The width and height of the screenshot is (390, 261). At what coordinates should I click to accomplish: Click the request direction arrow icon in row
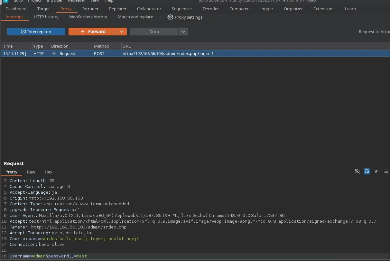pyautogui.click(x=54, y=54)
